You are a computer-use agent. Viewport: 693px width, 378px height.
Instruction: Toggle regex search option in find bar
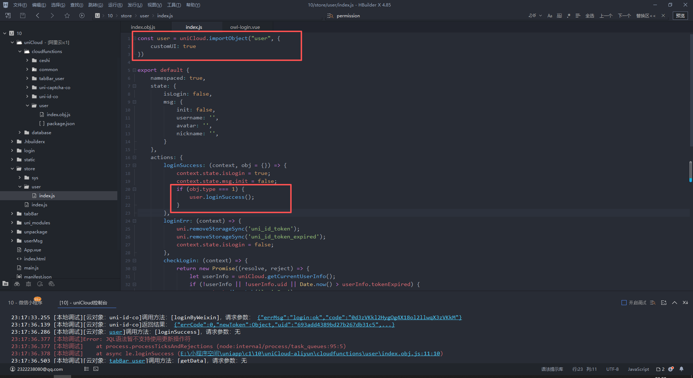pos(569,16)
